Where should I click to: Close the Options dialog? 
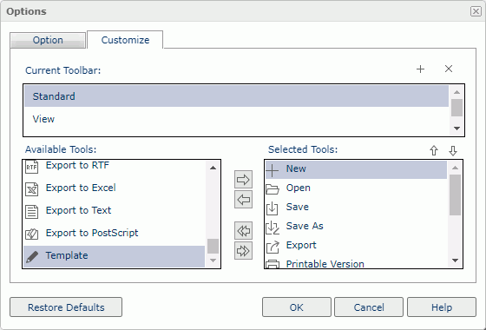point(476,11)
